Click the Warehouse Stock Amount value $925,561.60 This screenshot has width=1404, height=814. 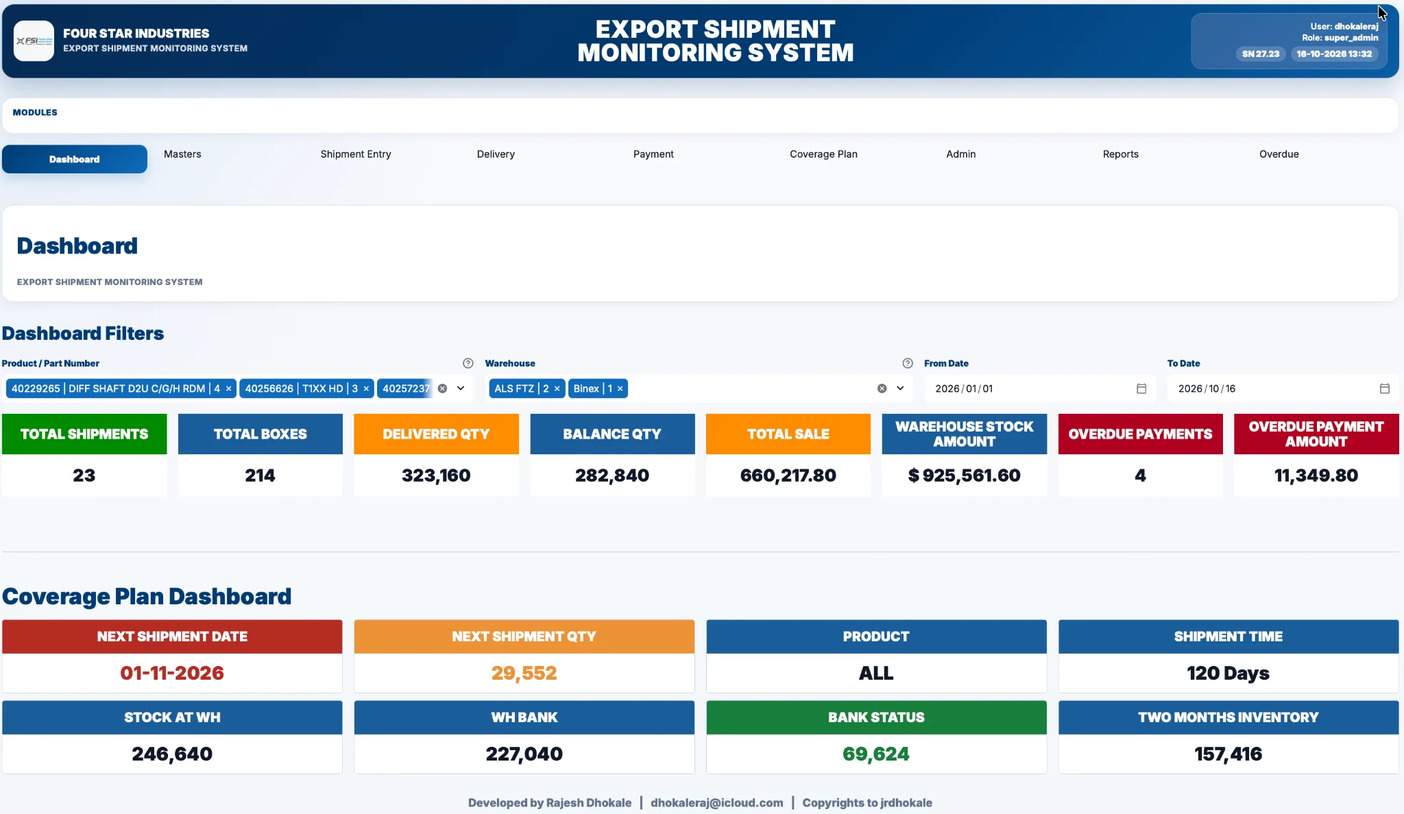coord(964,476)
